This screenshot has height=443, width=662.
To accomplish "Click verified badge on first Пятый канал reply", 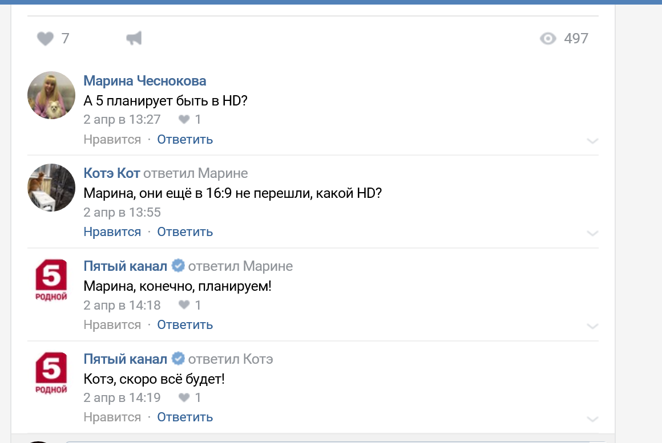I will 178,266.
